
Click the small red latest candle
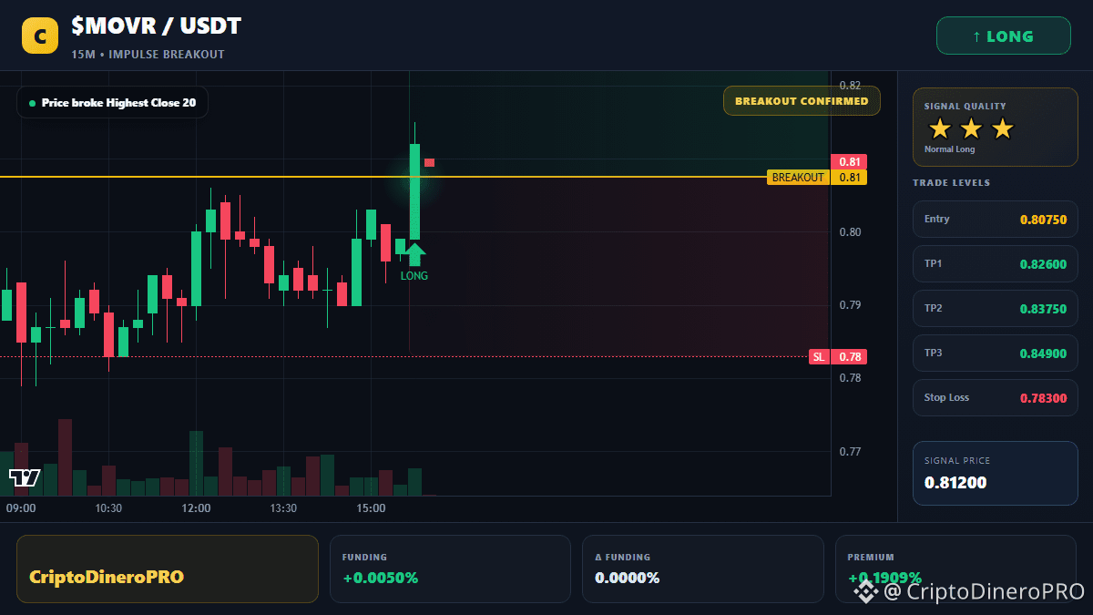pyautogui.click(x=429, y=163)
